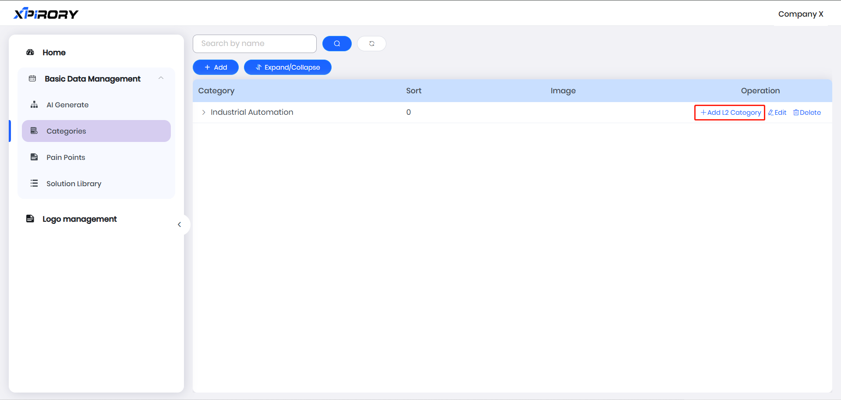Click the Logo management file icon
Screen dimensions: 841x400
(x=30, y=219)
